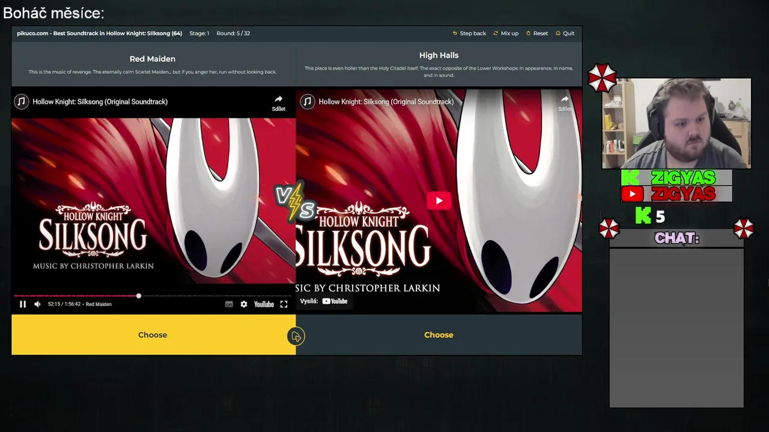Click the music note icon on High Halls video
769x432 pixels.
pos(308,101)
